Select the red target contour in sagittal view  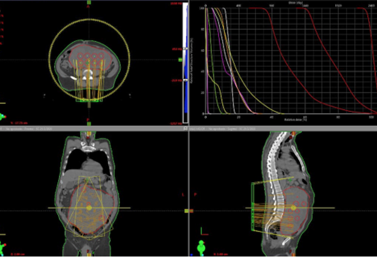[296, 212]
